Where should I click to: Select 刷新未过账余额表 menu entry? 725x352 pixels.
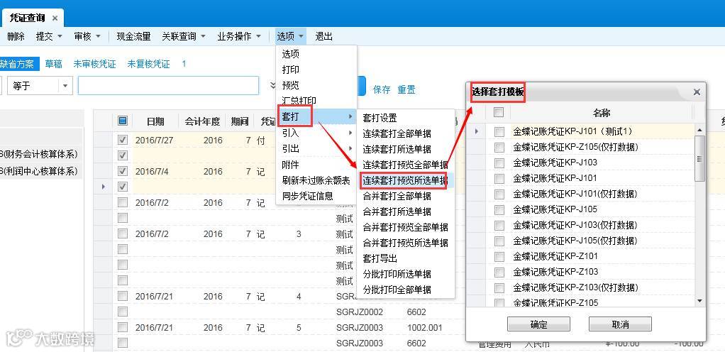(316, 180)
